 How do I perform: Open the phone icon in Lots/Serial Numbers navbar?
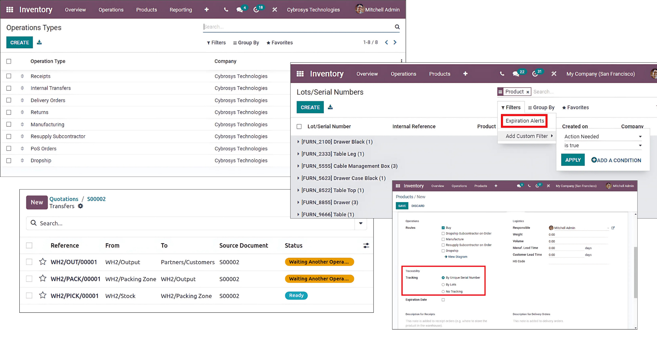(502, 74)
